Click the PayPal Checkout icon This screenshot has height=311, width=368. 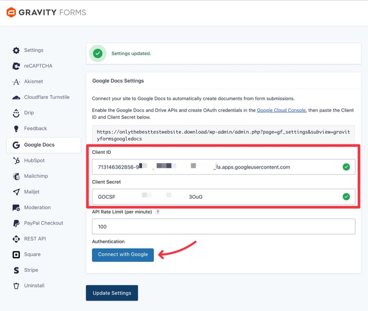[x=16, y=223]
